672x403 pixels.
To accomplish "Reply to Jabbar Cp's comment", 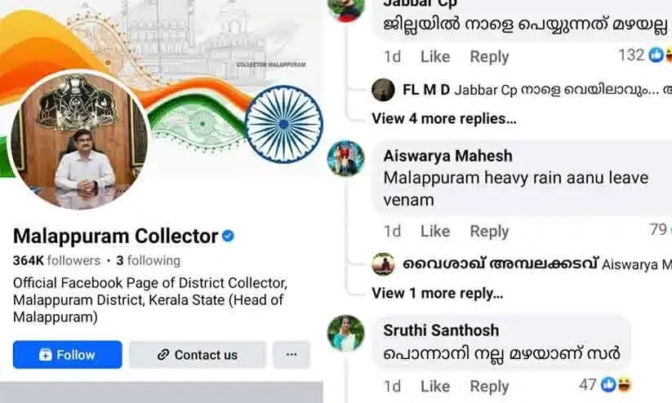I will point(489,56).
